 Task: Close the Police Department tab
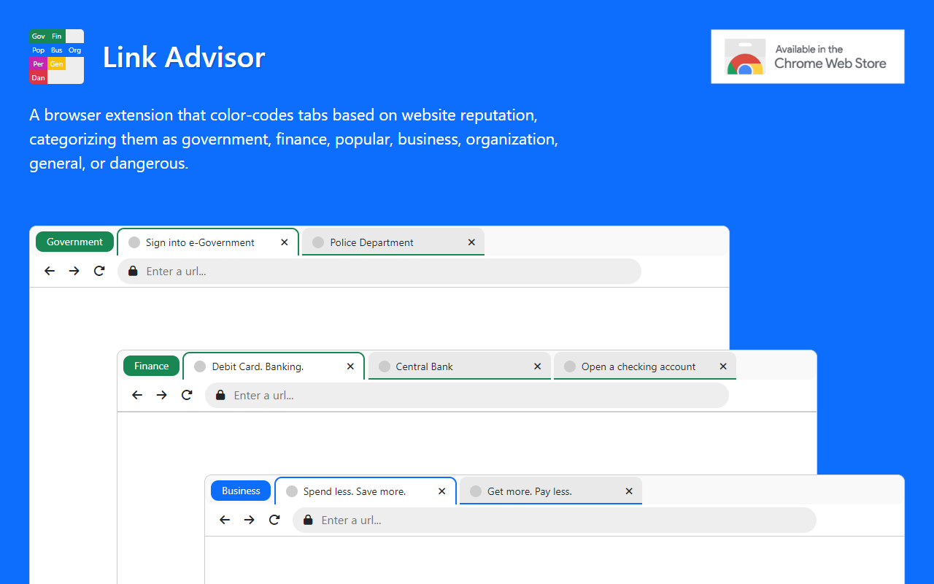click(x=471, y=242)
